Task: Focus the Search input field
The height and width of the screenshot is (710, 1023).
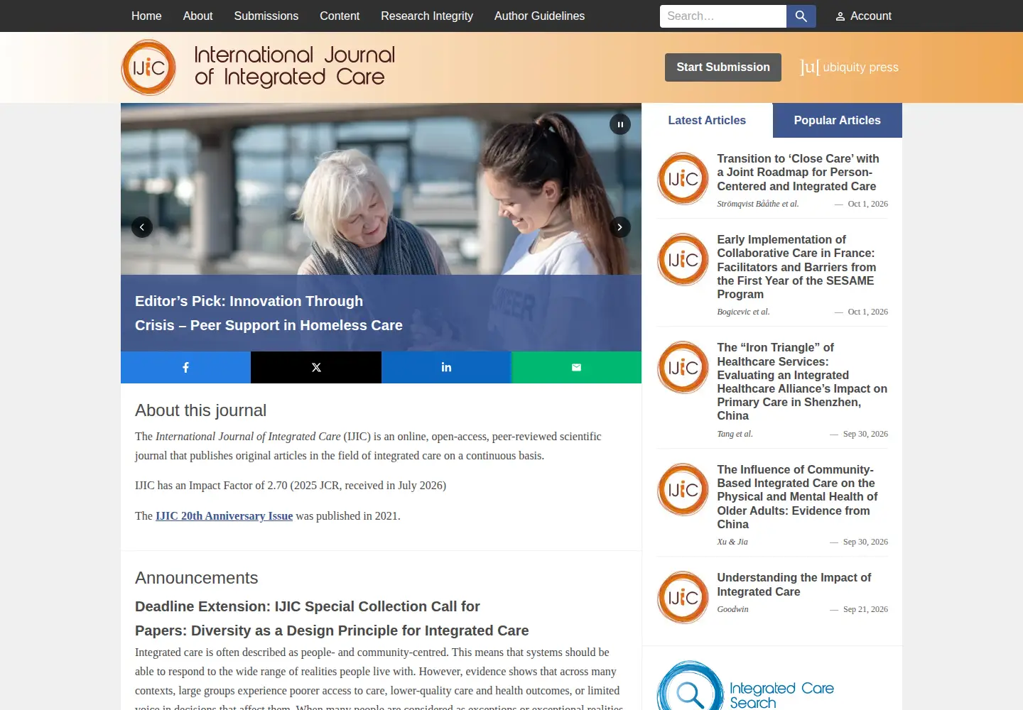Action: [723, 16]
